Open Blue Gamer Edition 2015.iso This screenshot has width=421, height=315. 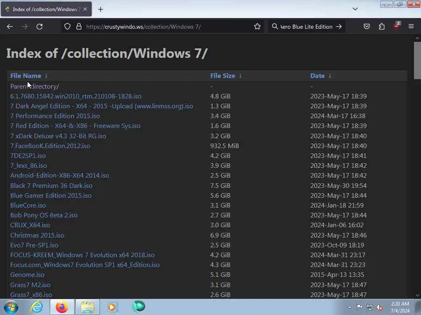(51, 196)
